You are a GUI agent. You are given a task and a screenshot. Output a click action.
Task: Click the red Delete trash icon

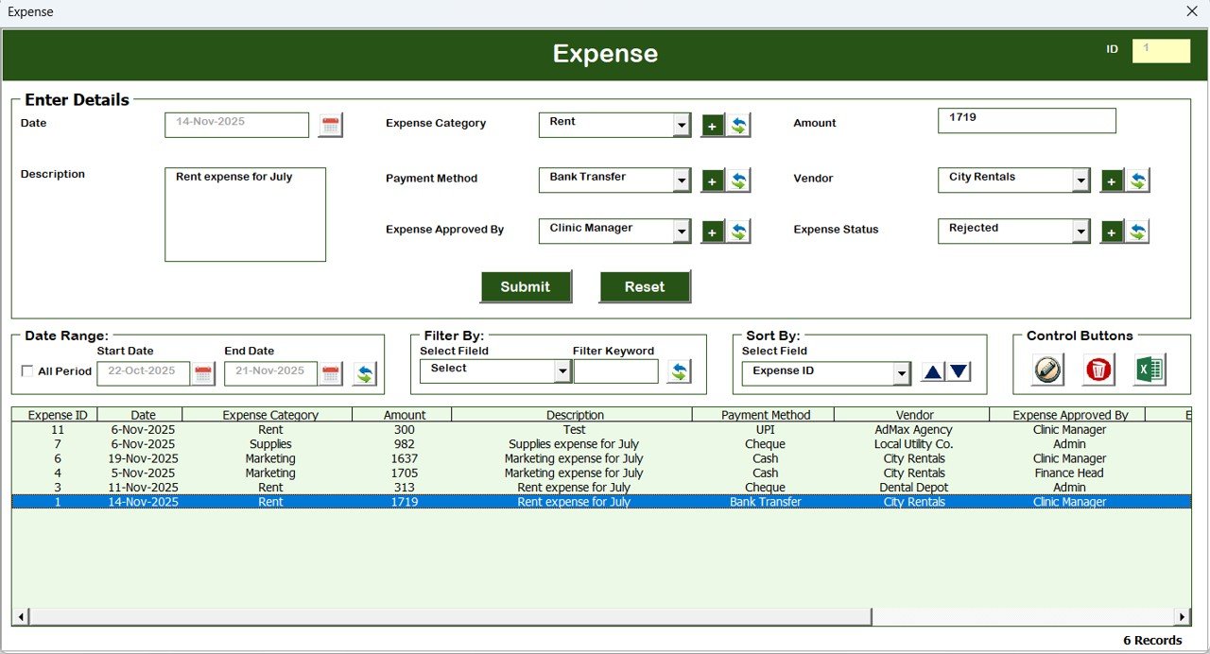click(1097, 370)
